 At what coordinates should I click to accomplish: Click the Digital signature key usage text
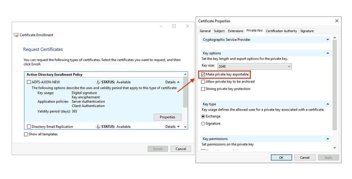click(84, 93)
